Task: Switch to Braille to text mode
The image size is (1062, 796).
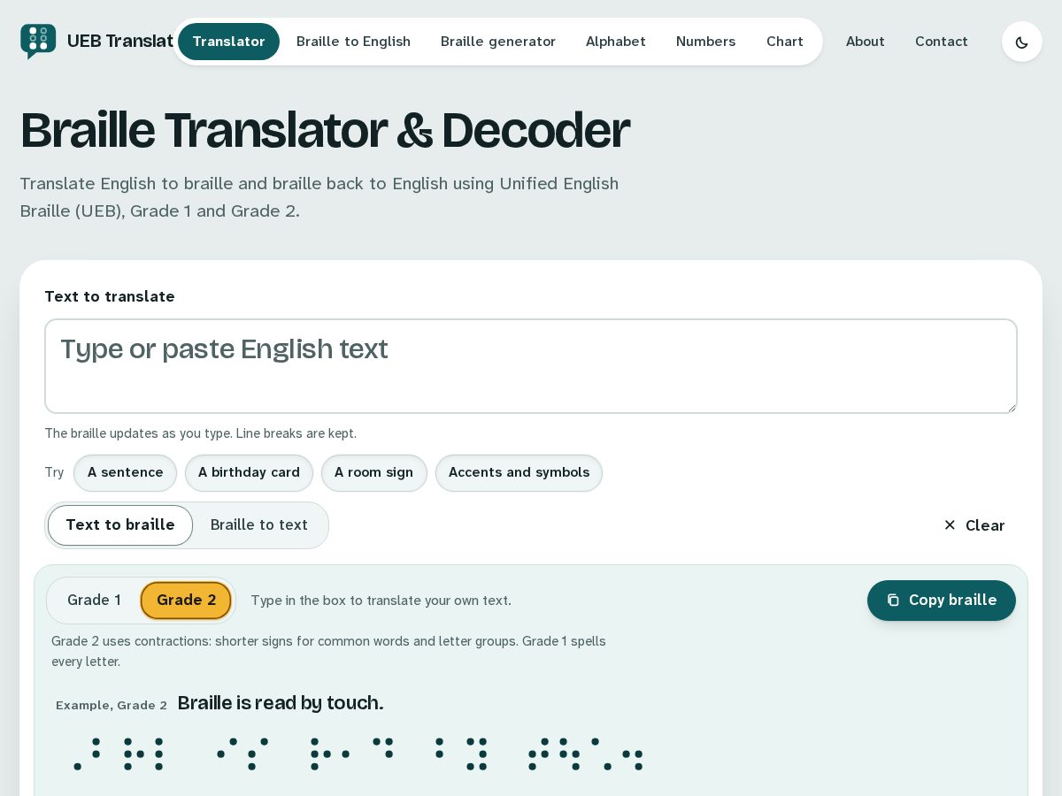Action: [259, 525]
